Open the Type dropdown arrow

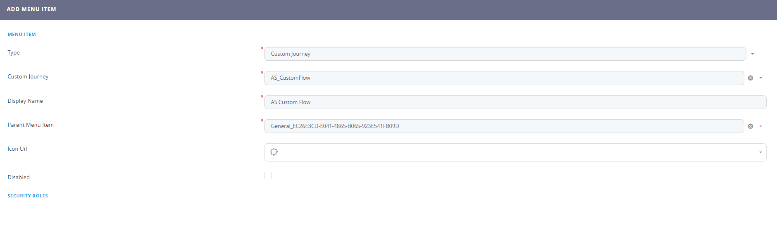click(x=752, y=54)
